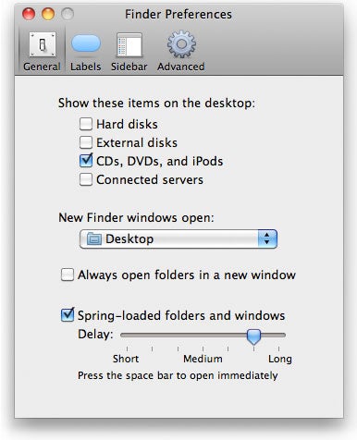Click the Desktop popup menu text
Screen dimensions: 357x440
(129, 238)
